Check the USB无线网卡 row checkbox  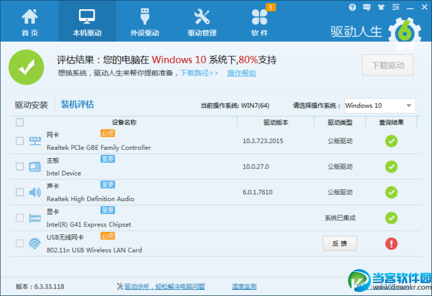(x=20, y=244)
